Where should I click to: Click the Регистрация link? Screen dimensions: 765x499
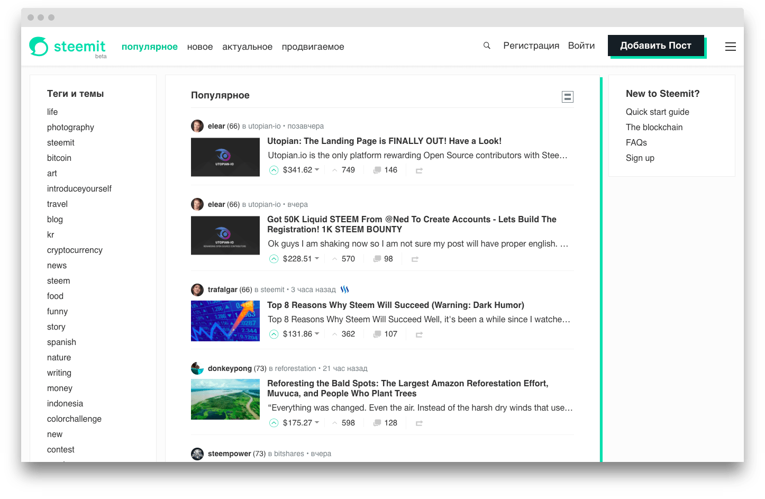tap(531, 46)
